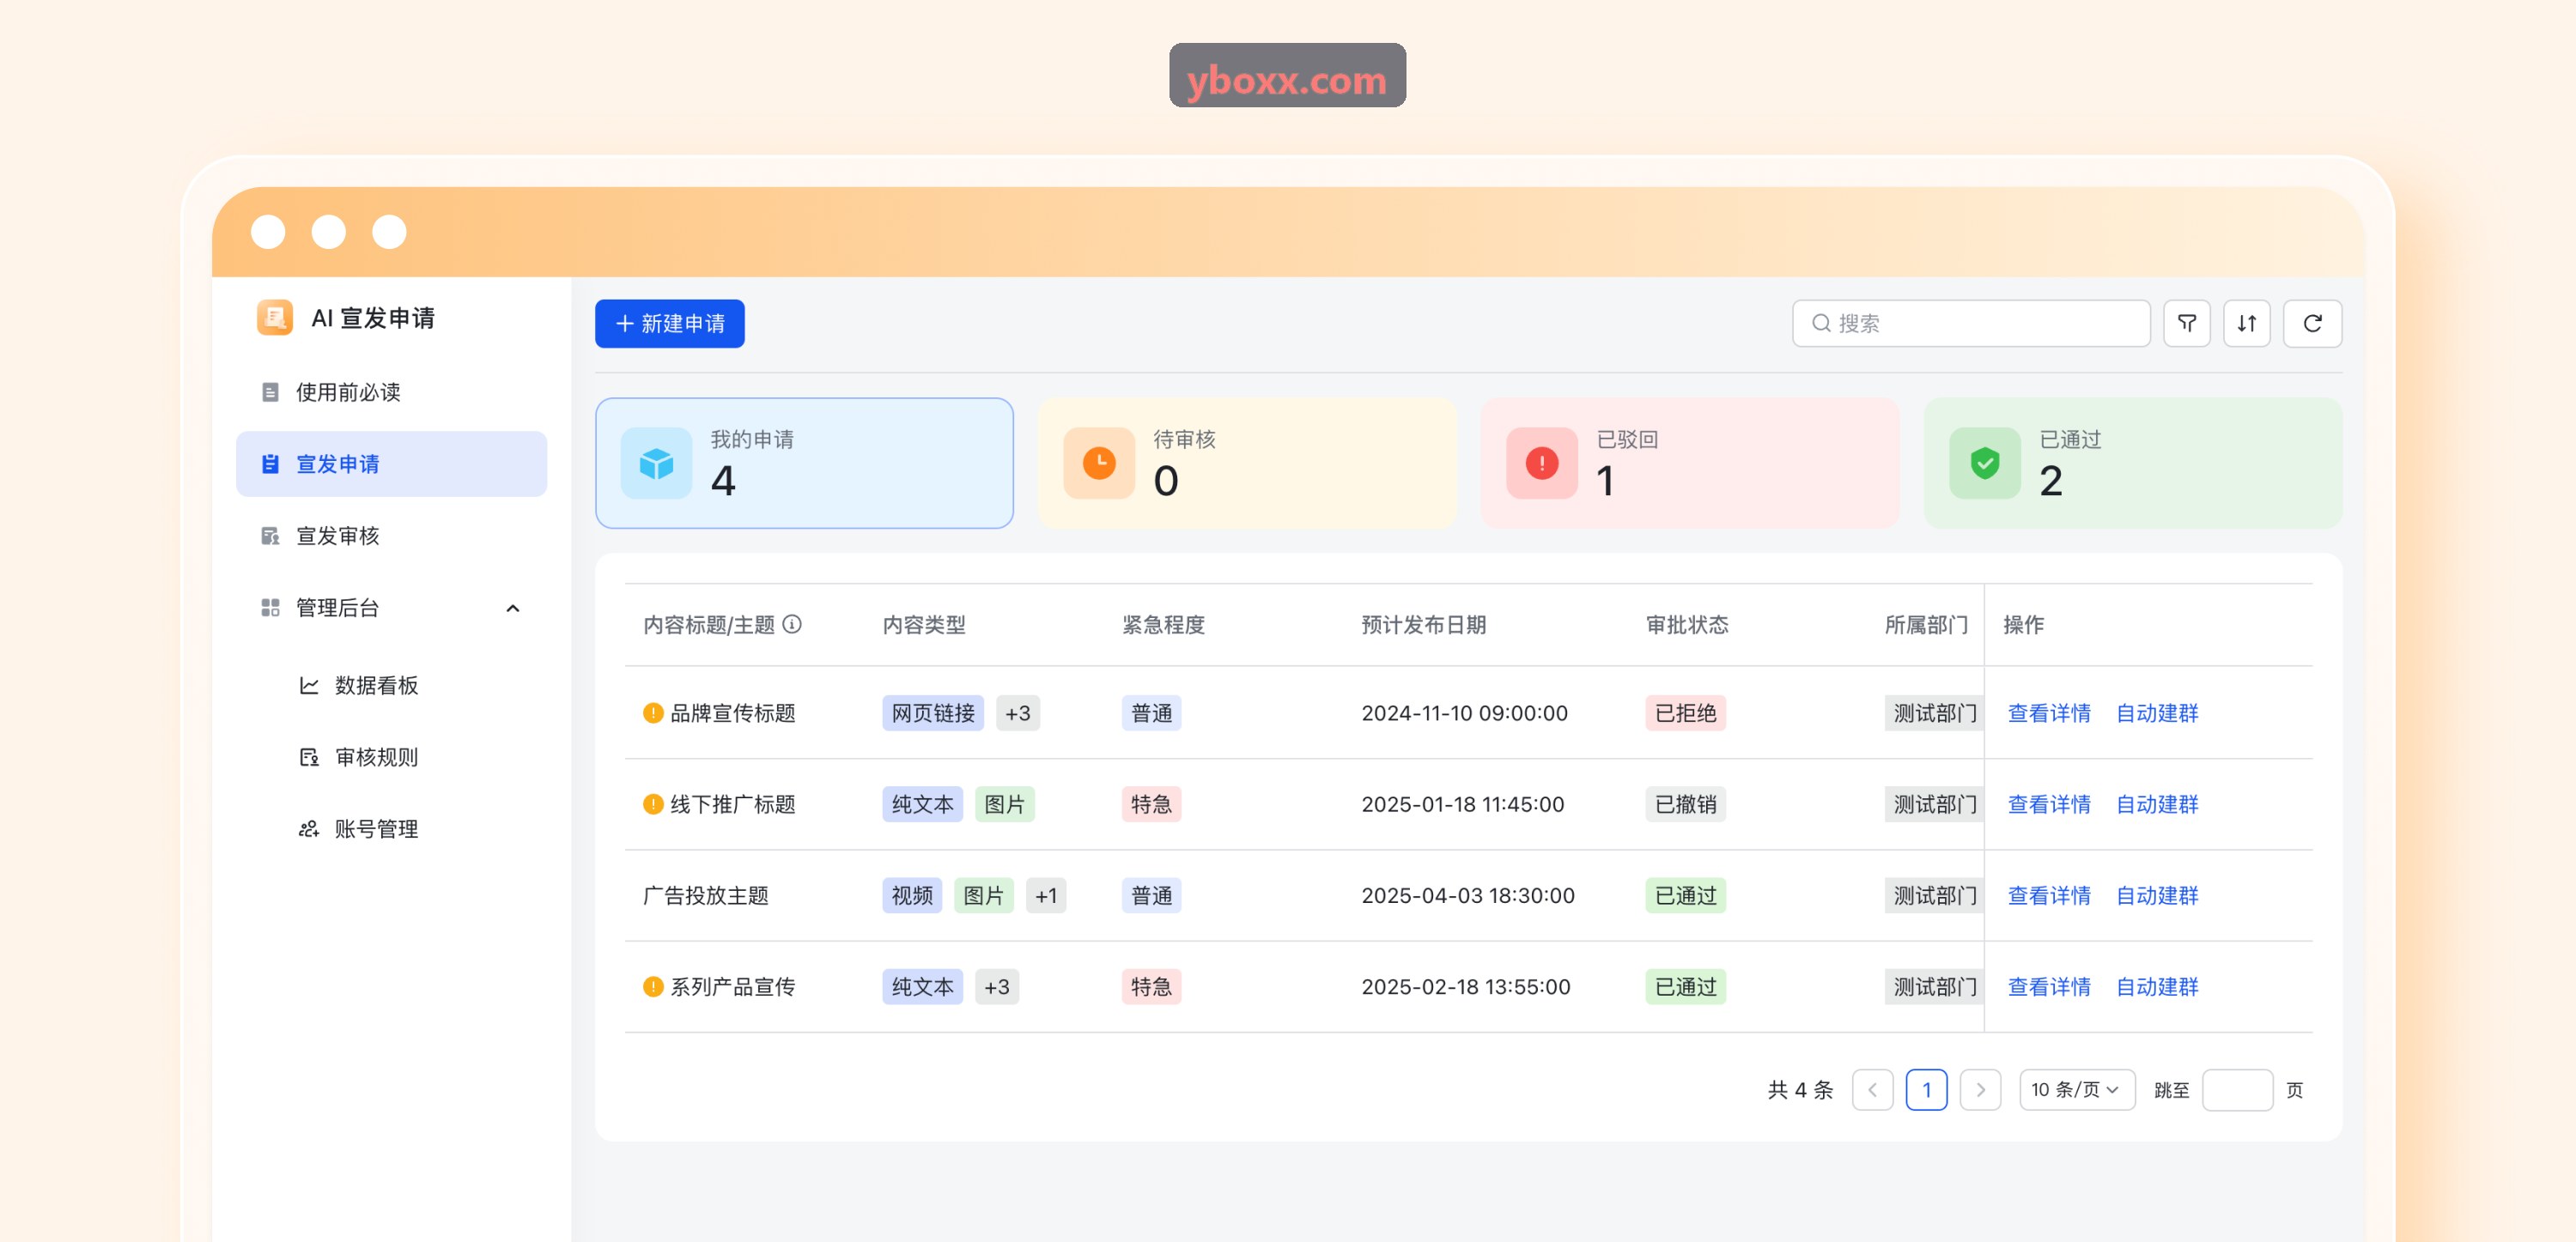Select 宣发申请 in the sidebar
The width and height of the screenshot is (2576, 1242).
tap(391, 463)
